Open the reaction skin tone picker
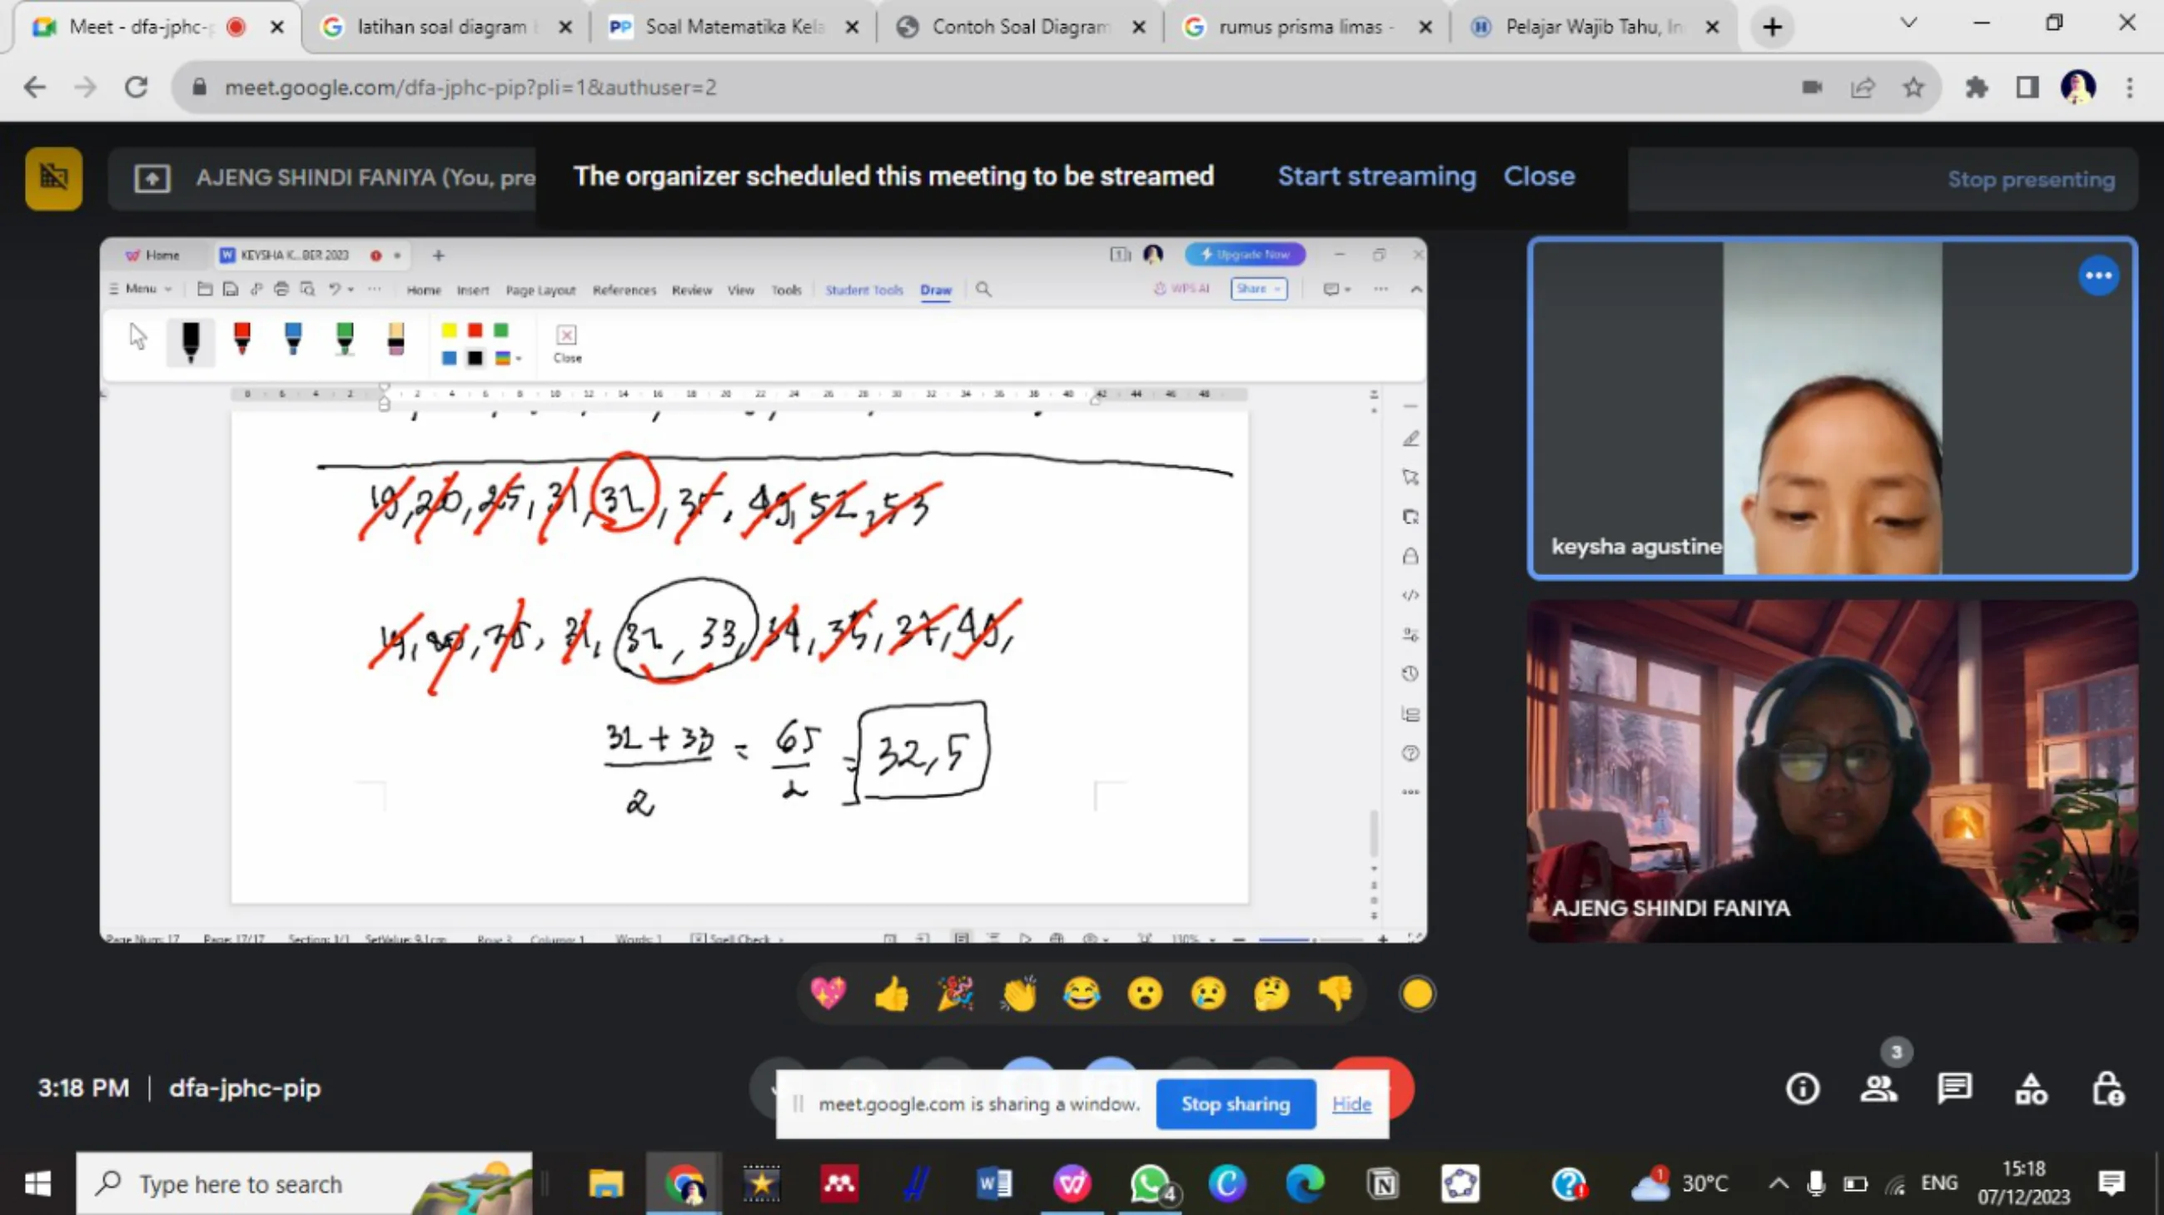Image resolution: width=2164 pixels, height=1215 pixels. tap(1416, 995)
